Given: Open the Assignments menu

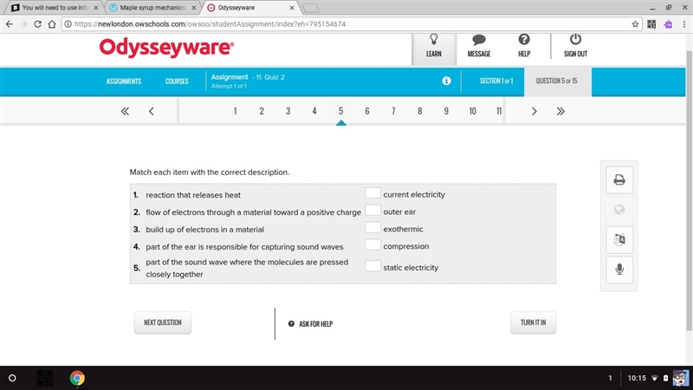Looking at the screenshot, I should [x=124, y=81].
